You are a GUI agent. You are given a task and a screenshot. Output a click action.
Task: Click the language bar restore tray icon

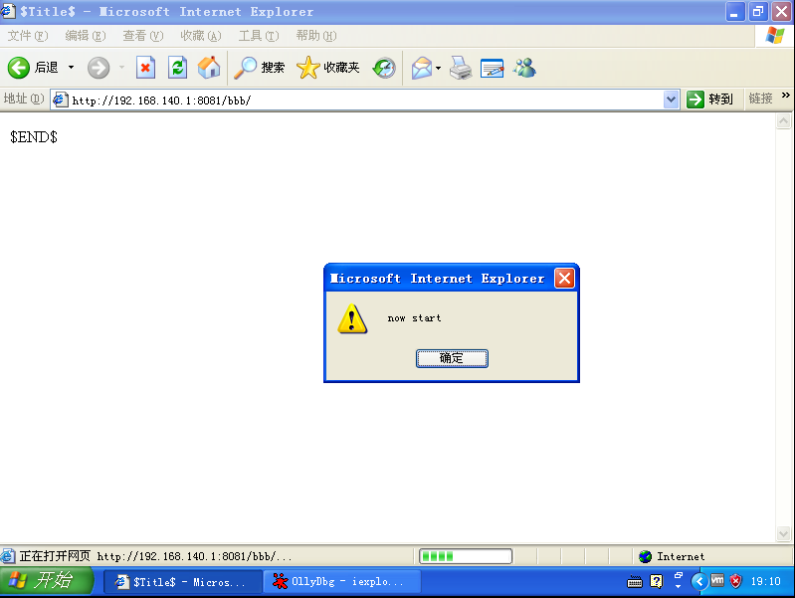coord(679,576)
